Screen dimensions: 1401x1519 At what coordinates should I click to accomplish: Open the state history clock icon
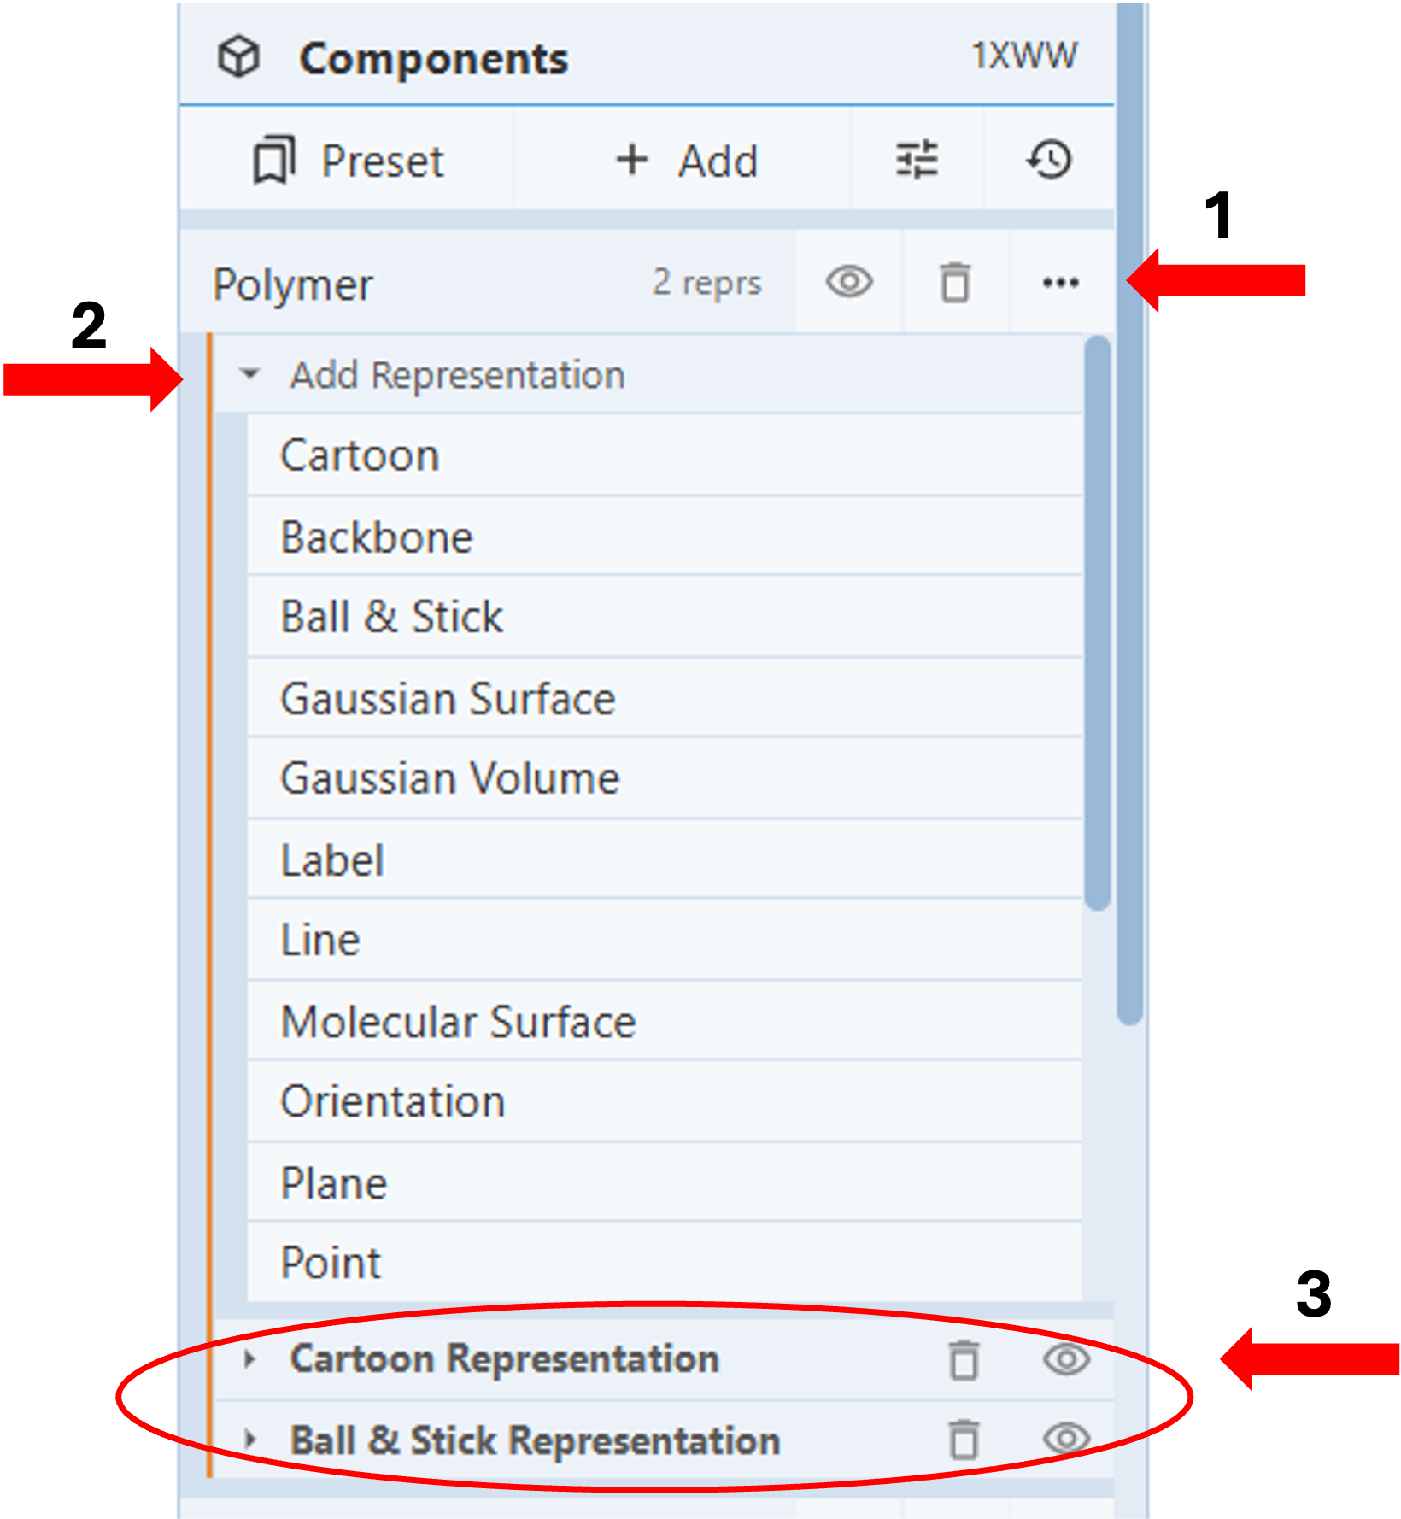point(1049,160)
